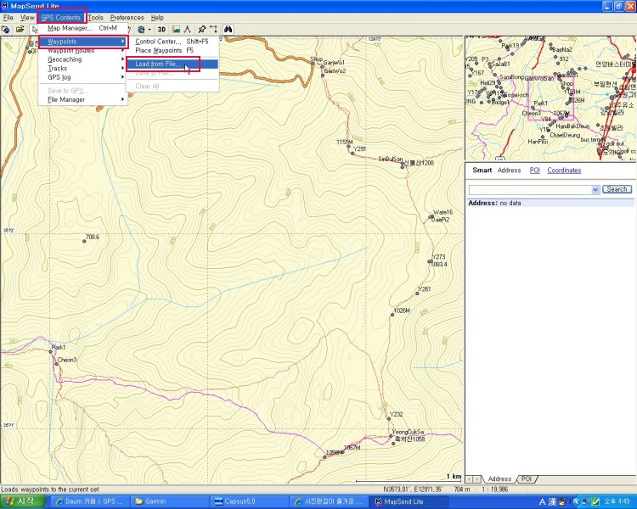The image size is (637, 509).
Task: Click the GPS Contents menu
Action: [61, 18]
